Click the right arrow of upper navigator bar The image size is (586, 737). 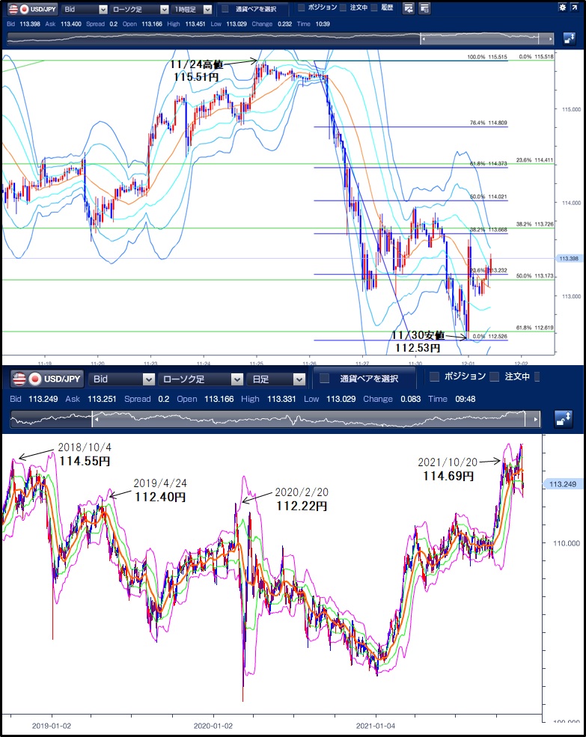tap(551, 39)
